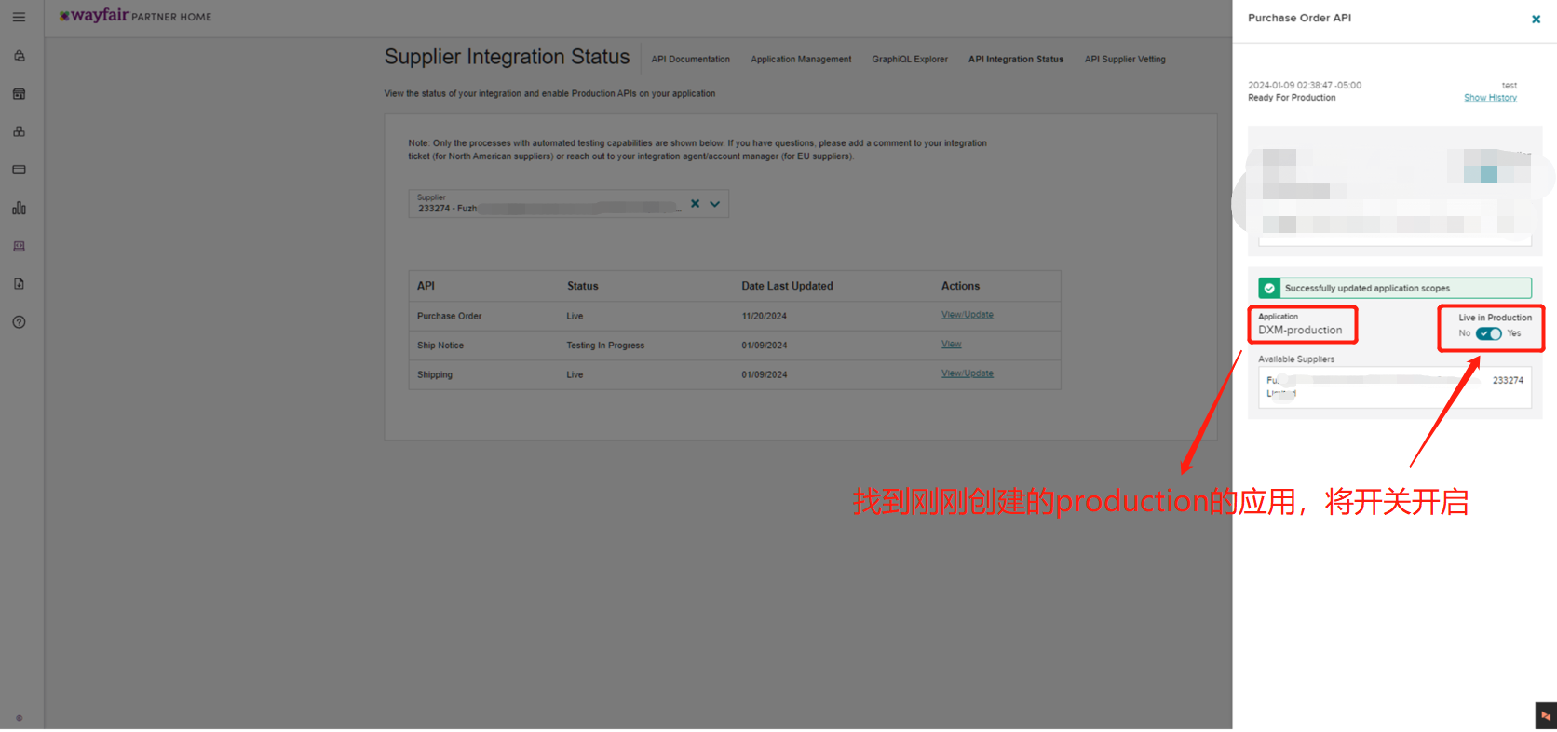Clear the selected supplier with the X icon
The width and height of the screenshot is (1557, 732).
pos(695,203)
